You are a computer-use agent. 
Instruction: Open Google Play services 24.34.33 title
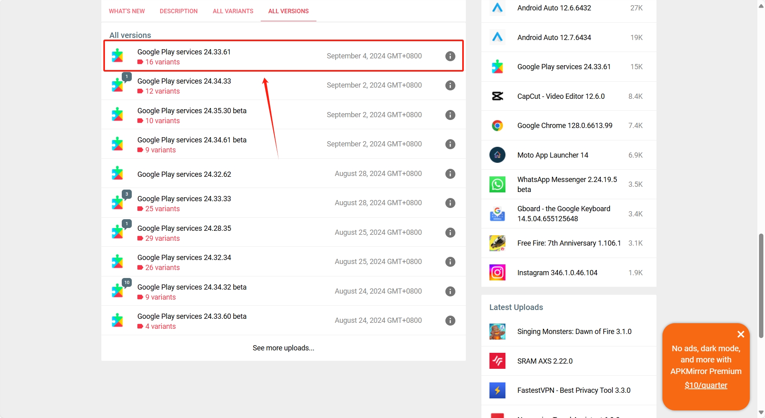click(x=184, y=81)
